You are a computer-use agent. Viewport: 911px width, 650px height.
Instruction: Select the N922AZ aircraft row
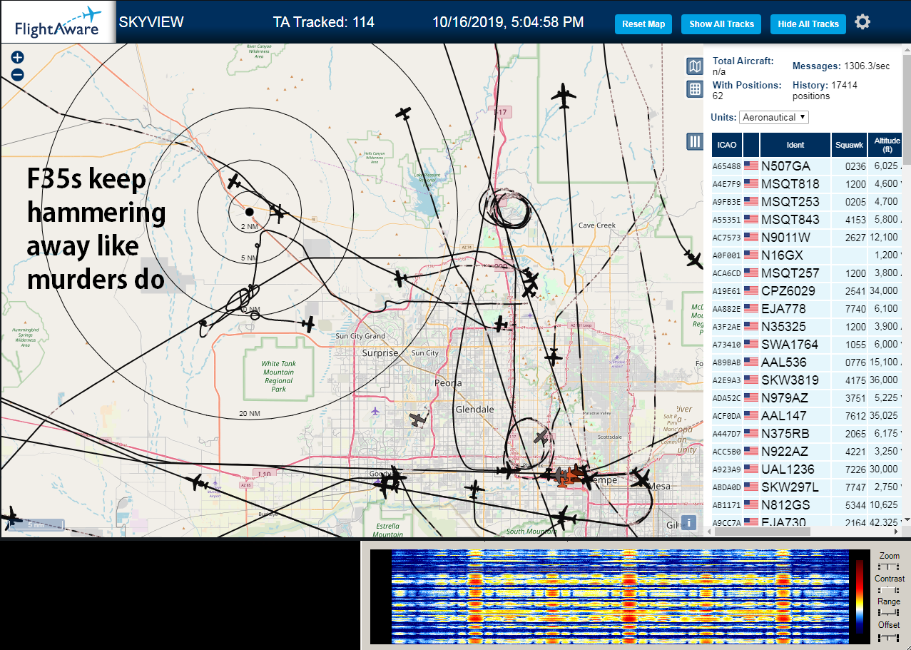tap(807, 451)
